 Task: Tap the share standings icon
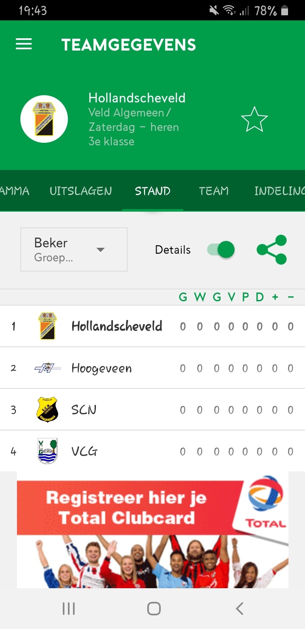[x=271, y=249]
